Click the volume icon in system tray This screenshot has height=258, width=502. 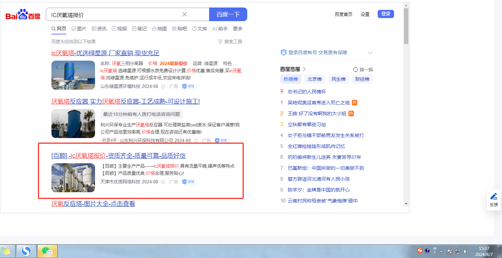pyautogui.click(x=466, y=252)
